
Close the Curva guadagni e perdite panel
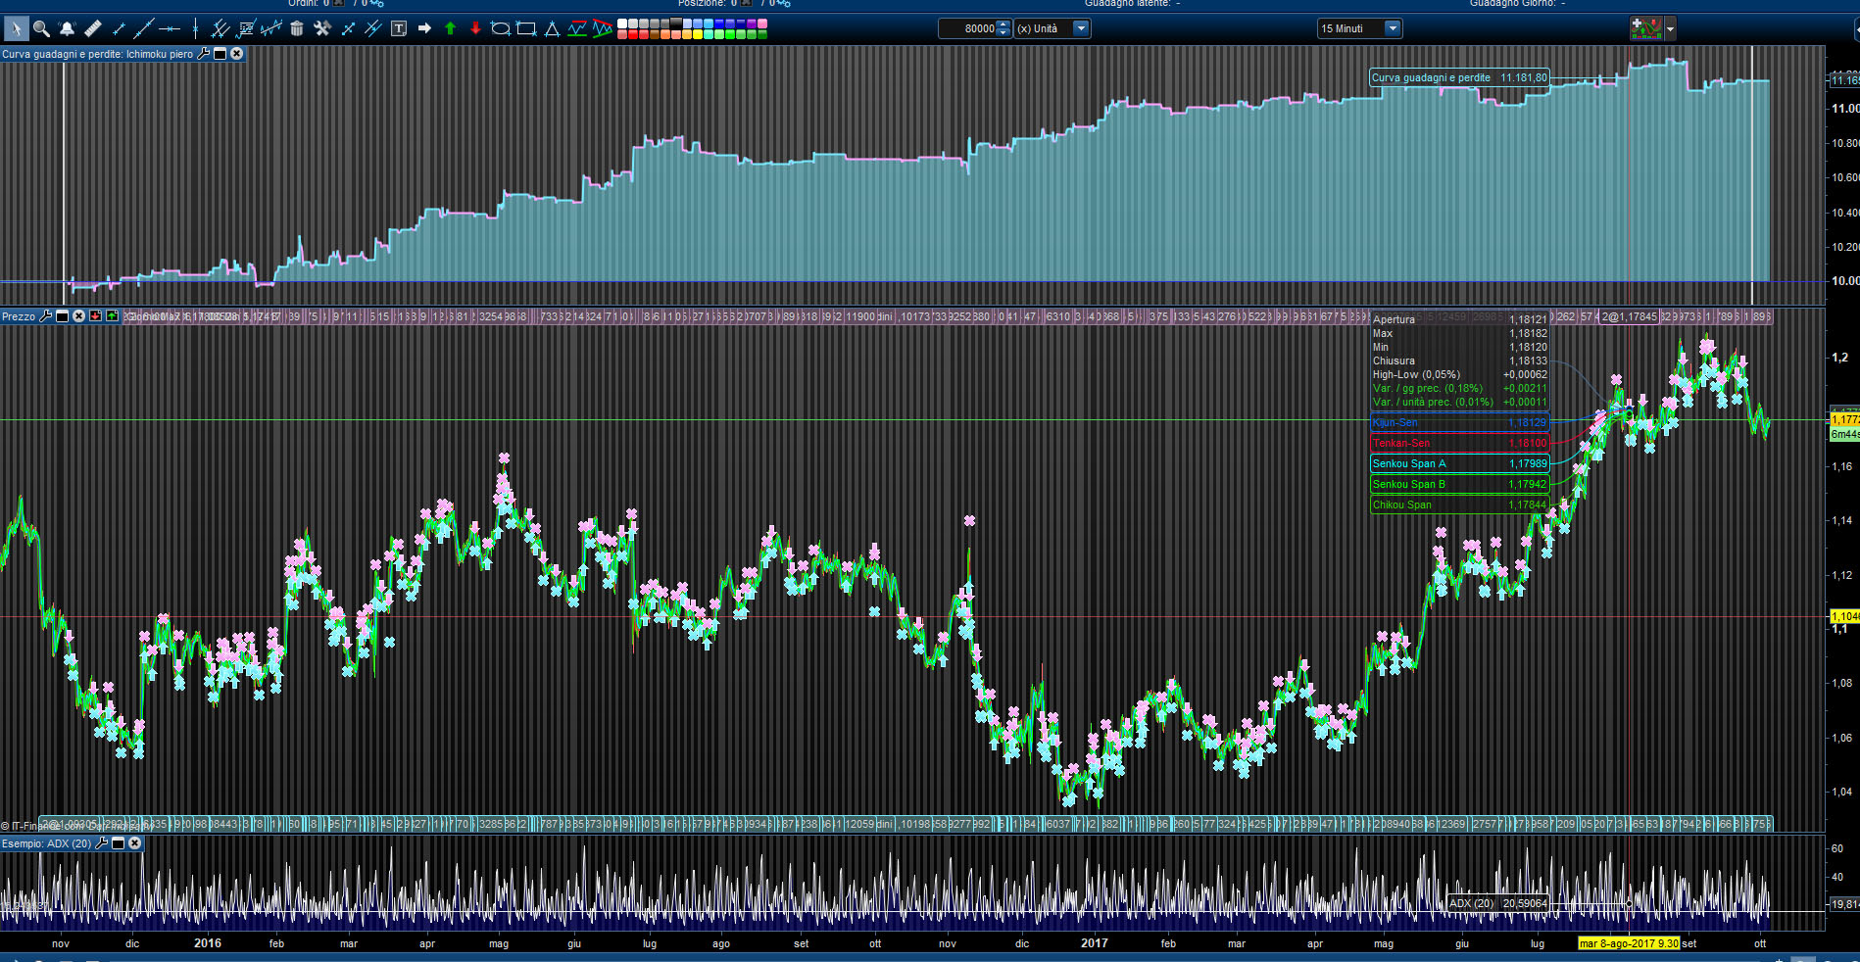[236, 54]
